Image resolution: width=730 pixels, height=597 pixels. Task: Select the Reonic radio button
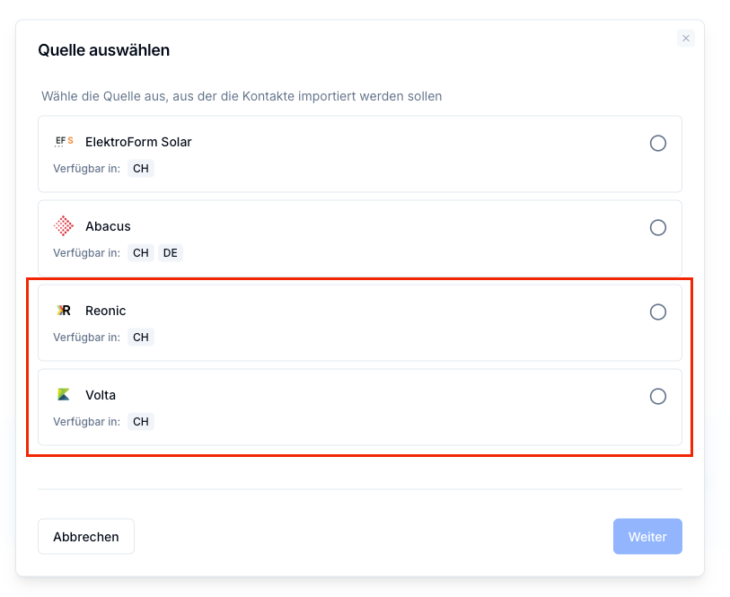pos(658,312)
